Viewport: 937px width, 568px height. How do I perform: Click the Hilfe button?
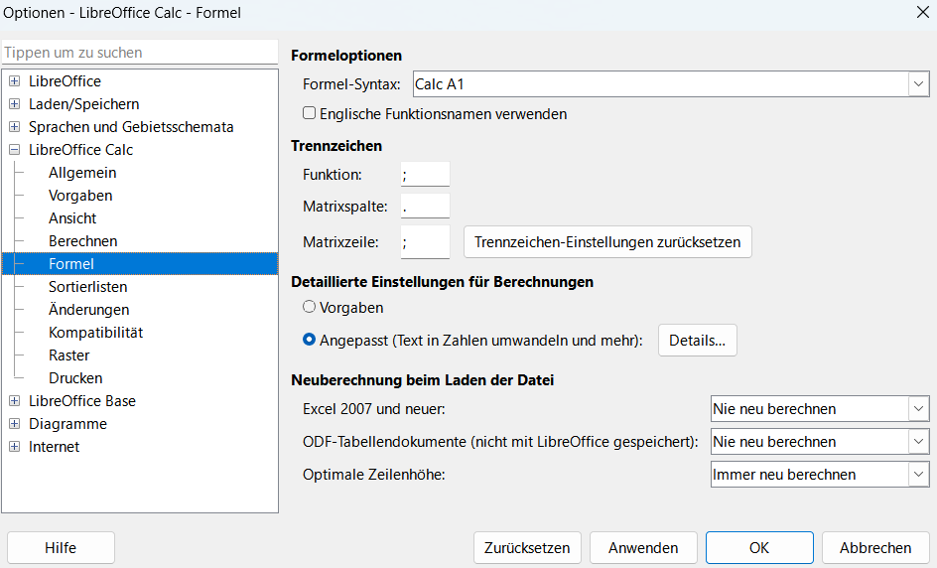pyautogui.click(x=61, y=548)
